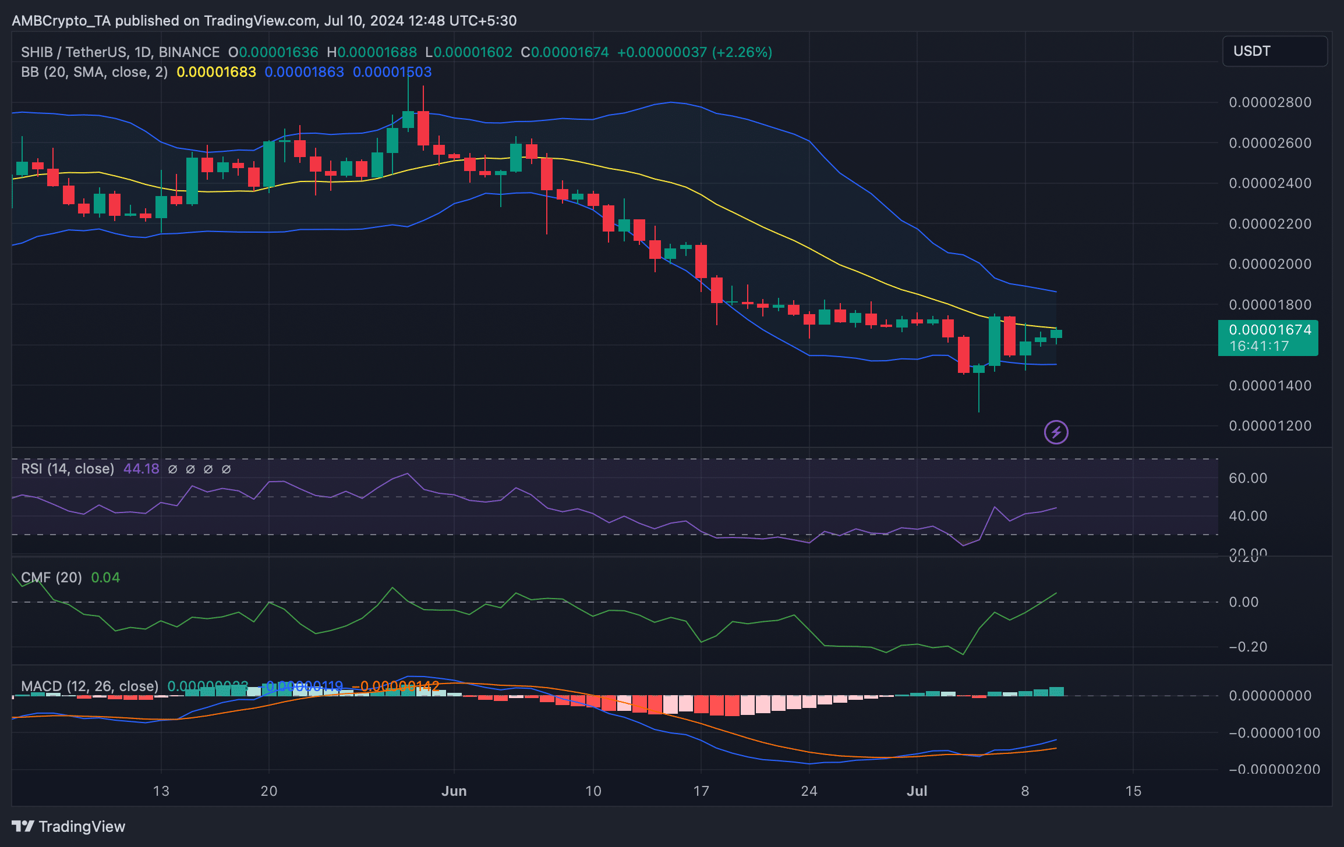Open the BB (20, SMA, close, 2) indicator legend
The height and width of the screenshot is (847, 1344).
tap(94, 72)
